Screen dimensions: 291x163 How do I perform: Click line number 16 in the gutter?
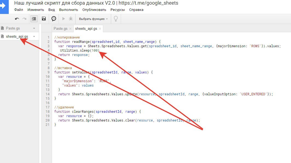point(48,103)
